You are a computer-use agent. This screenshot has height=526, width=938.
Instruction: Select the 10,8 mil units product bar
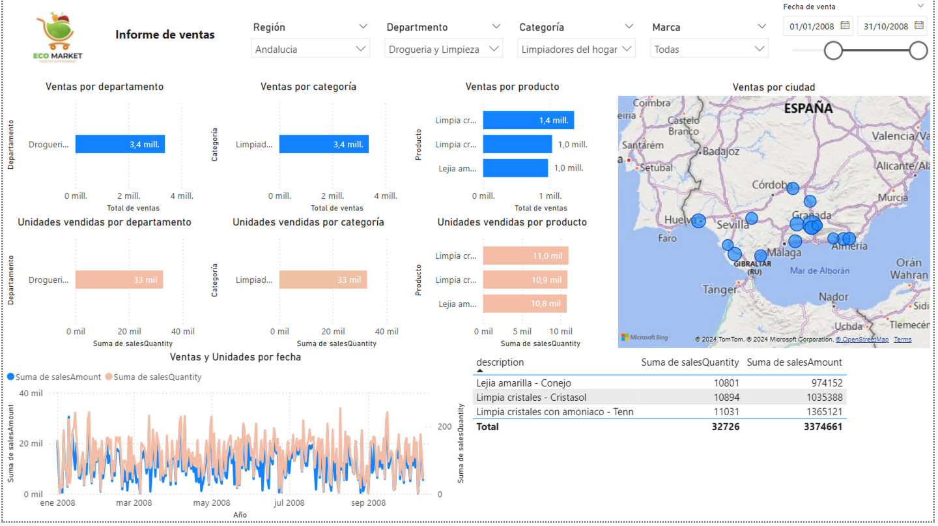click(x=525, y=304)
